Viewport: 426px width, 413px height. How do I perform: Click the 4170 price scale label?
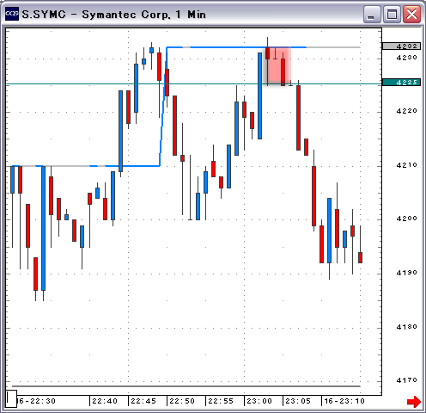tap(406, 380)
